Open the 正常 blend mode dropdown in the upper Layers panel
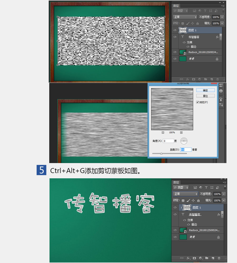This screenshot has width=237, height=263. pos(185,17)
